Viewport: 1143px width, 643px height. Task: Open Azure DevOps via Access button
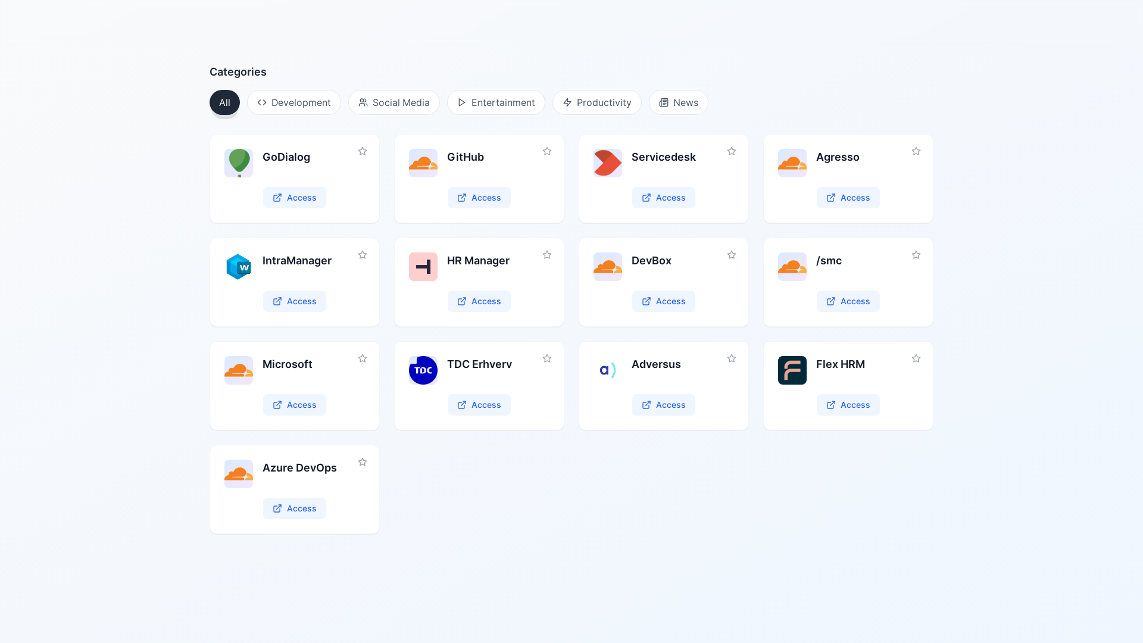tap(295, 508)
